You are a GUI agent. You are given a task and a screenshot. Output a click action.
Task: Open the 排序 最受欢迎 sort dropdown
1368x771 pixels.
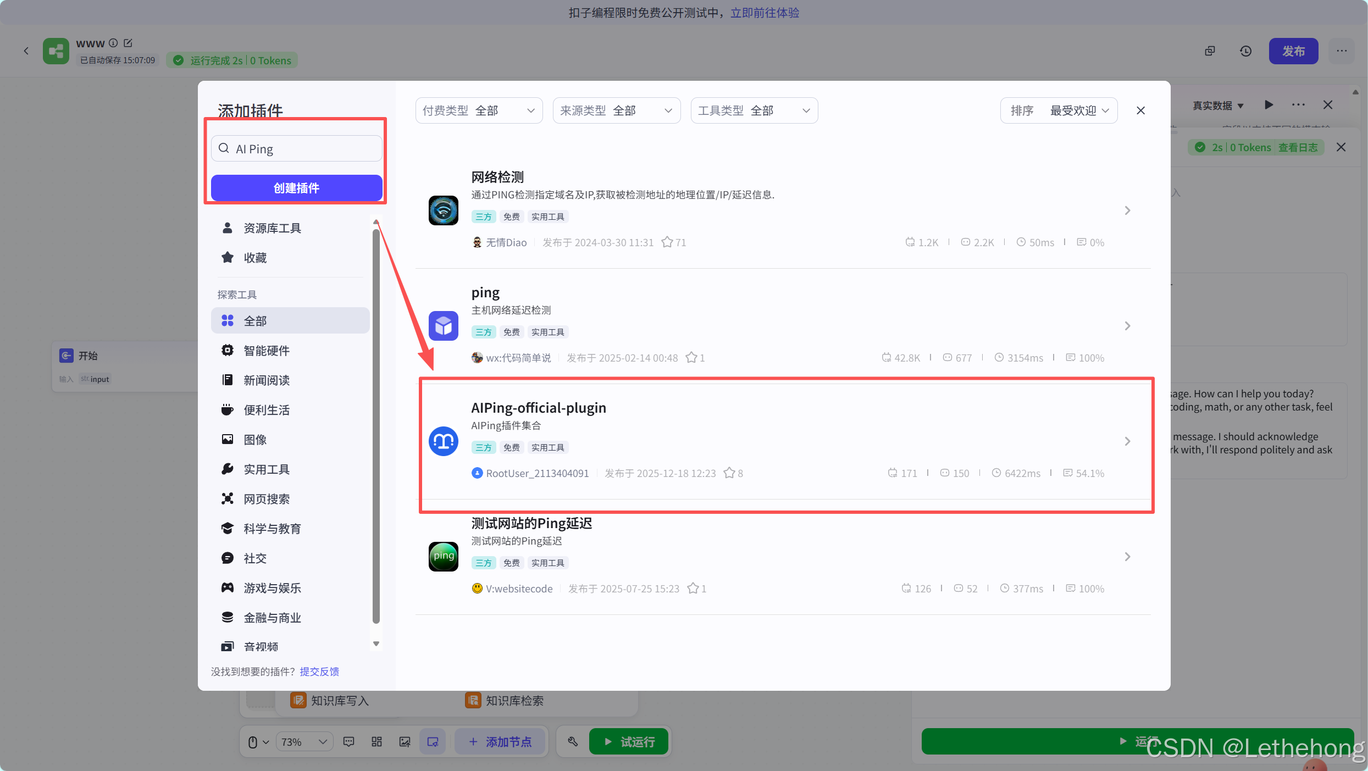pos(1059,110)
